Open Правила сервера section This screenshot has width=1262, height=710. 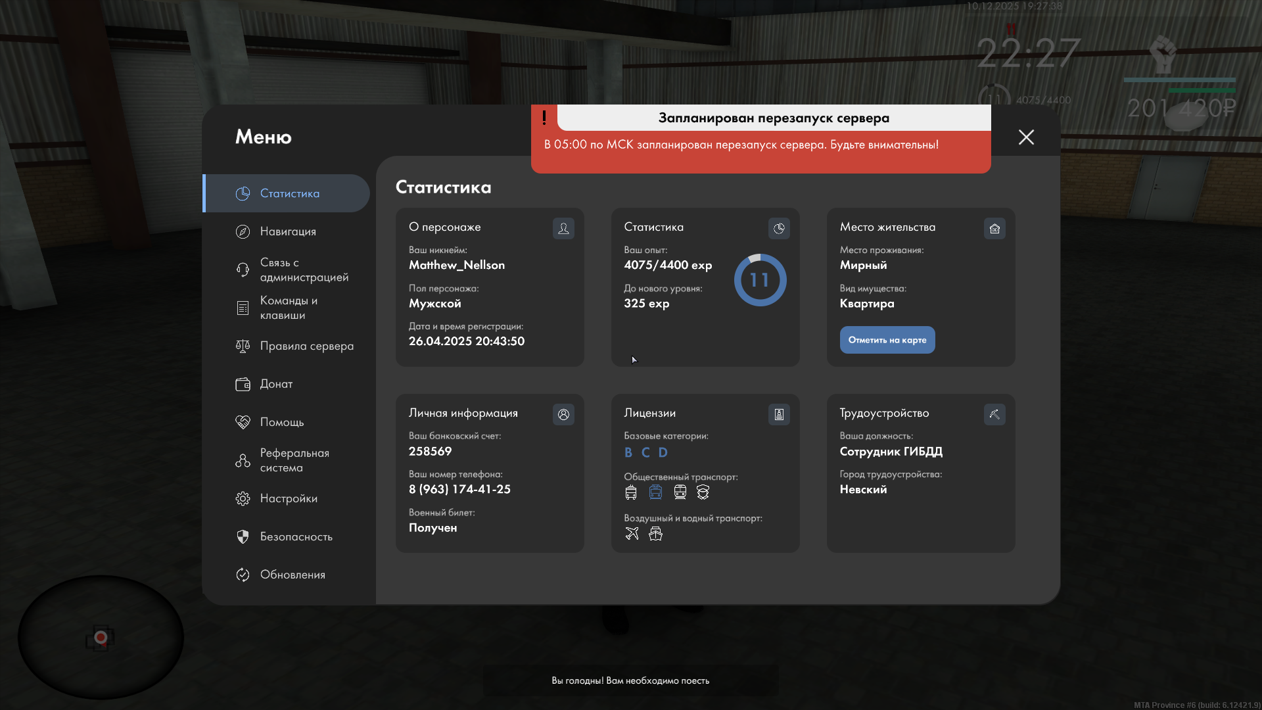click(x=306, y=346)
